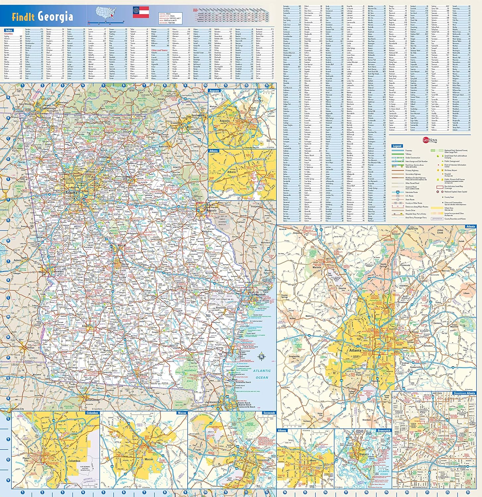The width and height of the screenshot is (482, 497).
Task: Click the Interstate Route shield in legend
Action: [397, 192]
